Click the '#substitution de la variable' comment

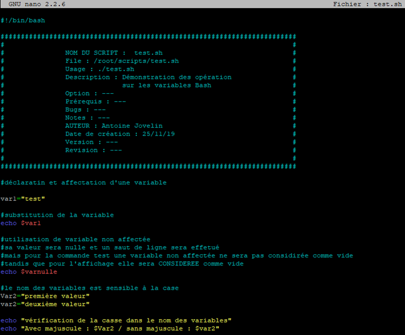coord(57,215)
